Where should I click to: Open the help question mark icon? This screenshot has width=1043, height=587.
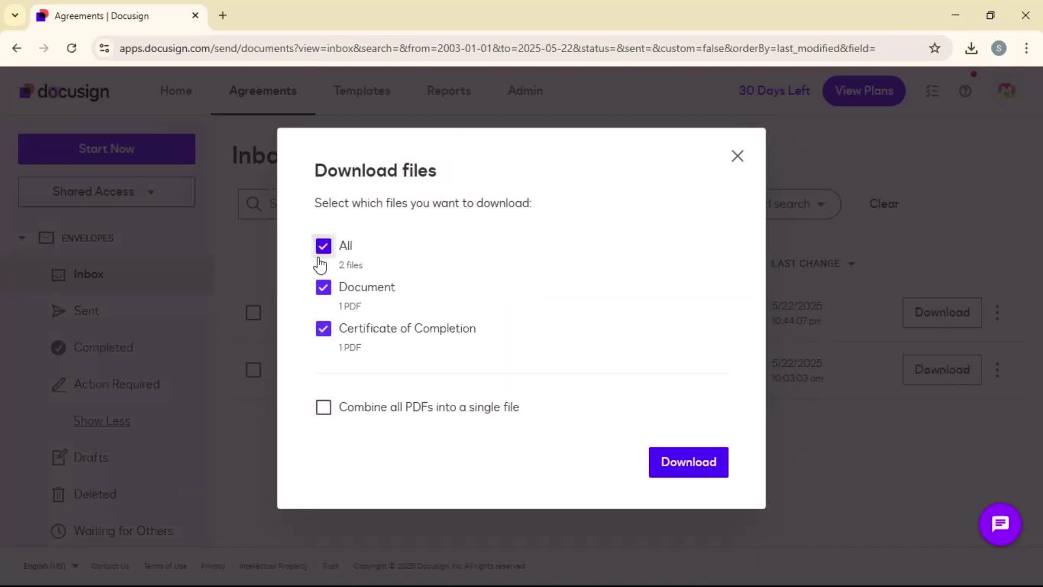tap(965, 91)
